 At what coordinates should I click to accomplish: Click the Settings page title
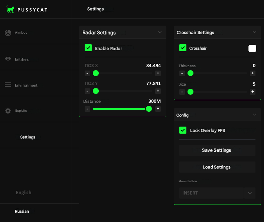point(95,9)
